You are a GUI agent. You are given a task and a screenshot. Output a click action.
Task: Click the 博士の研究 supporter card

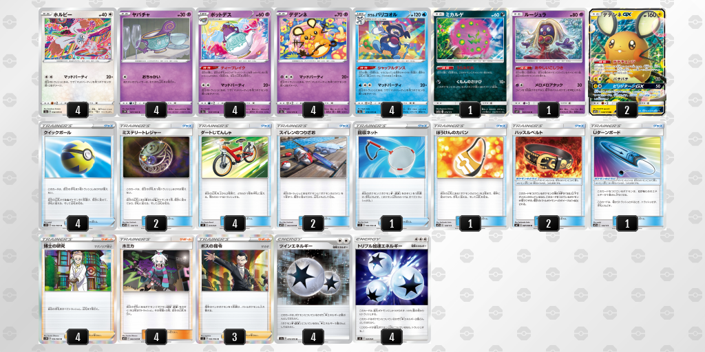77,289
